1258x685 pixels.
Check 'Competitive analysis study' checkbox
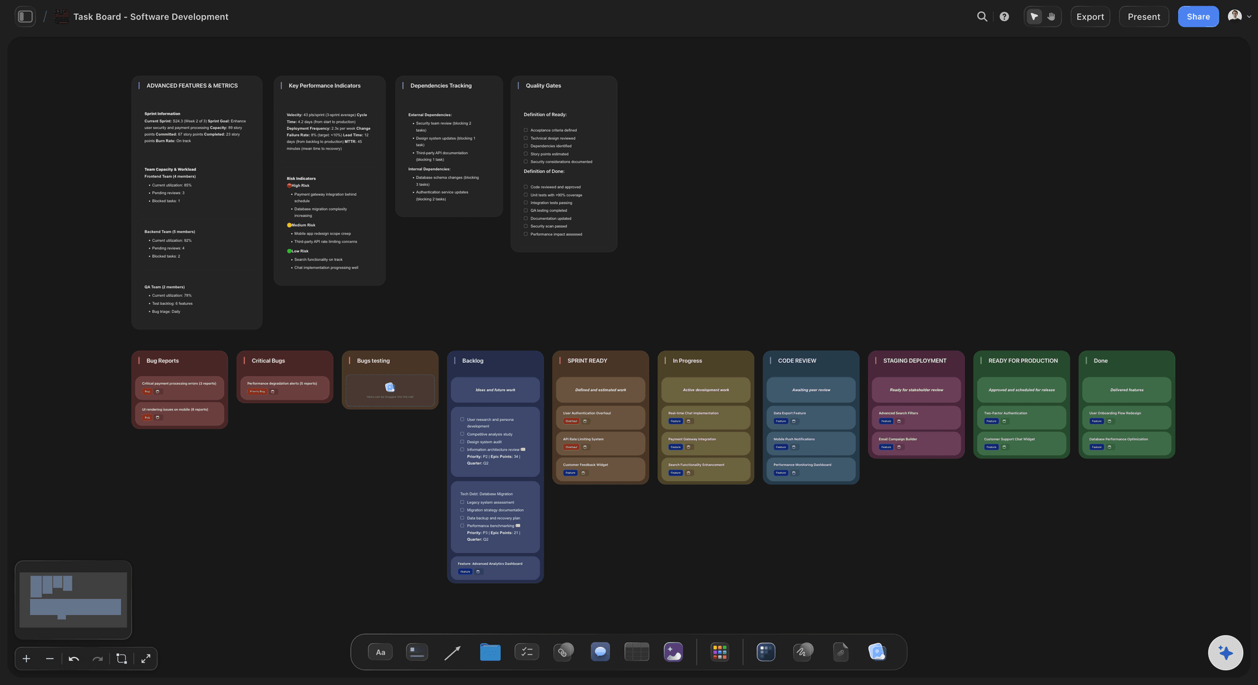click(462, 434)
